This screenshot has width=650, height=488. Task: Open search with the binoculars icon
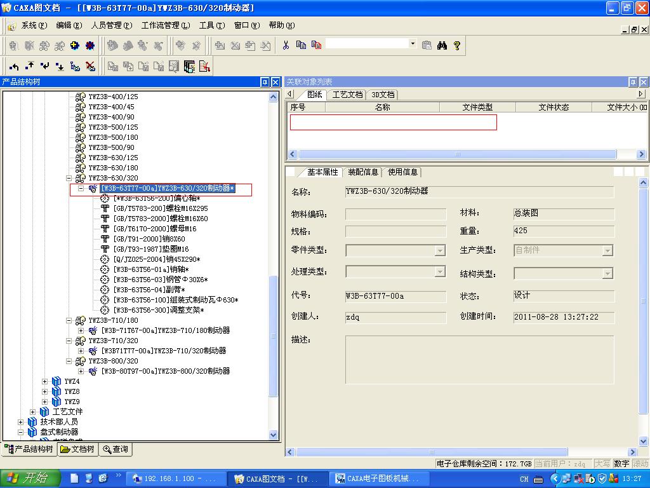(x=442, y=45)
